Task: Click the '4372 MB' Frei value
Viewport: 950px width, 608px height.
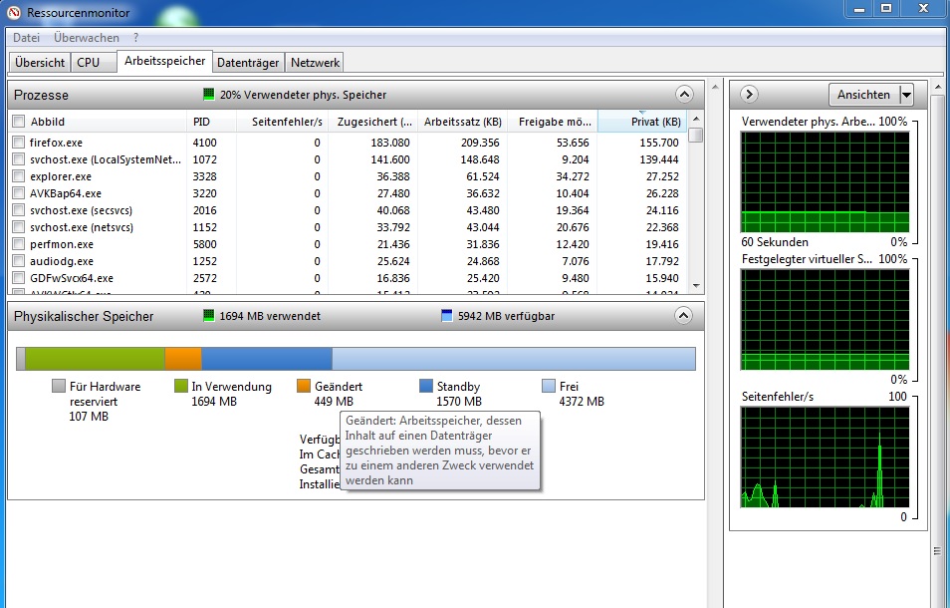Action: (581, 402)
